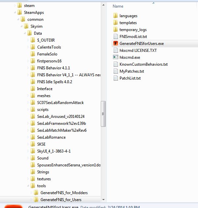Image resolution: width=198 pixels, height=208 pixels.
Task: Collapse the SteamApps tree node
Action: 15,12
